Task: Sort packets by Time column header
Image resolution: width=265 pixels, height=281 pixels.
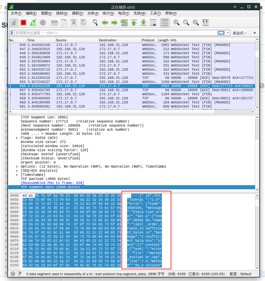Action: (x=41, y=40)
